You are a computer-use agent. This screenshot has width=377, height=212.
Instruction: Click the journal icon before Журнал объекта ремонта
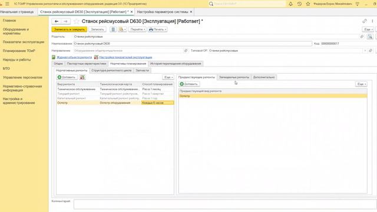tap(54, 57)
